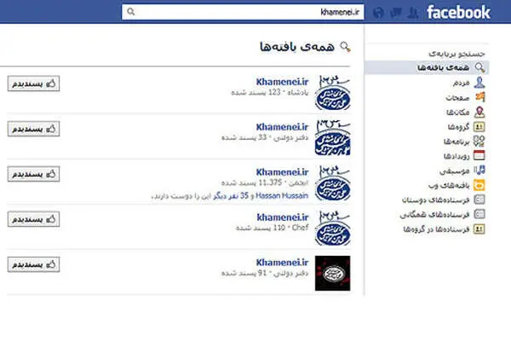Click the black thumbnail of the last result

(332, 273)
